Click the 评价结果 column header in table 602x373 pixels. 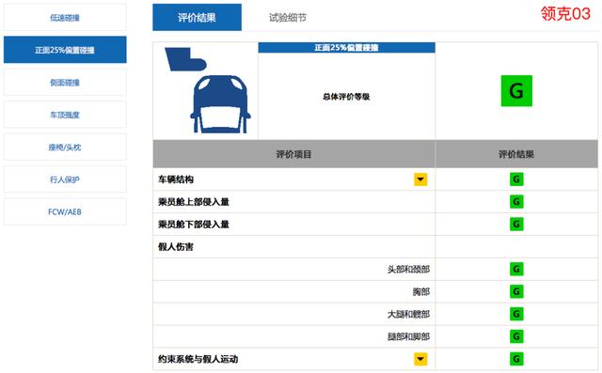point(516,154)
